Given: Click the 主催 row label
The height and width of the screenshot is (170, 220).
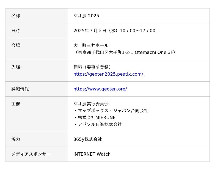Looking at the screenshot, I should tap(16, 104).
